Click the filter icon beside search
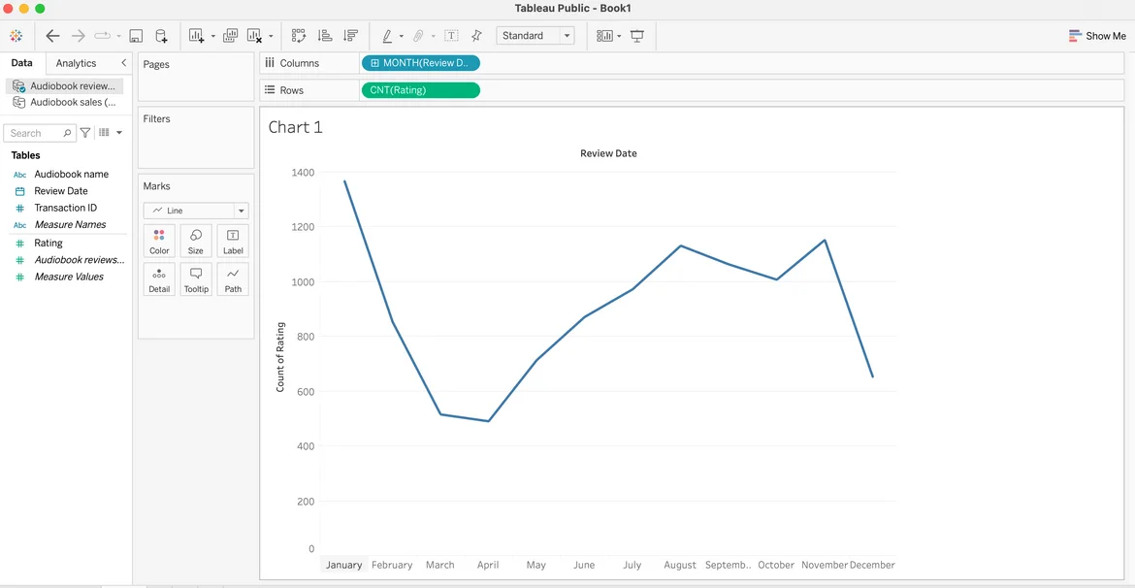 coord(85,133)
